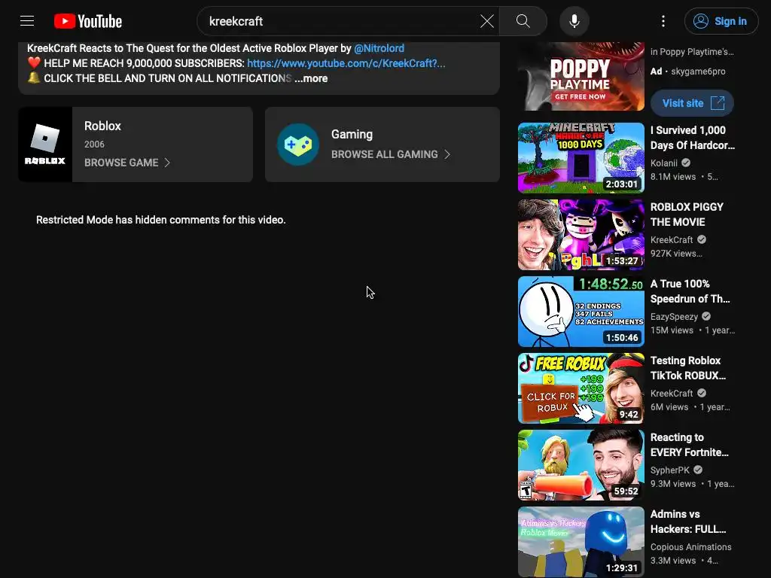
Task: Click Kolanii's verified badge
Action: 686,163
